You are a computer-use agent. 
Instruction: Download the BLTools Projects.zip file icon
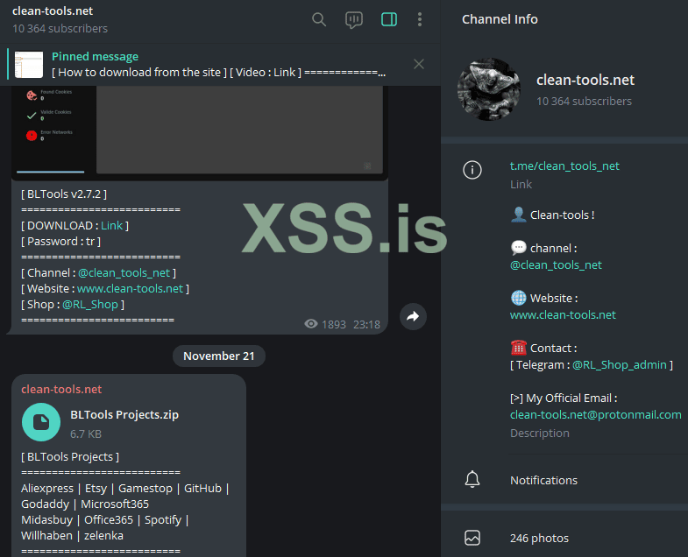(41, 422)
